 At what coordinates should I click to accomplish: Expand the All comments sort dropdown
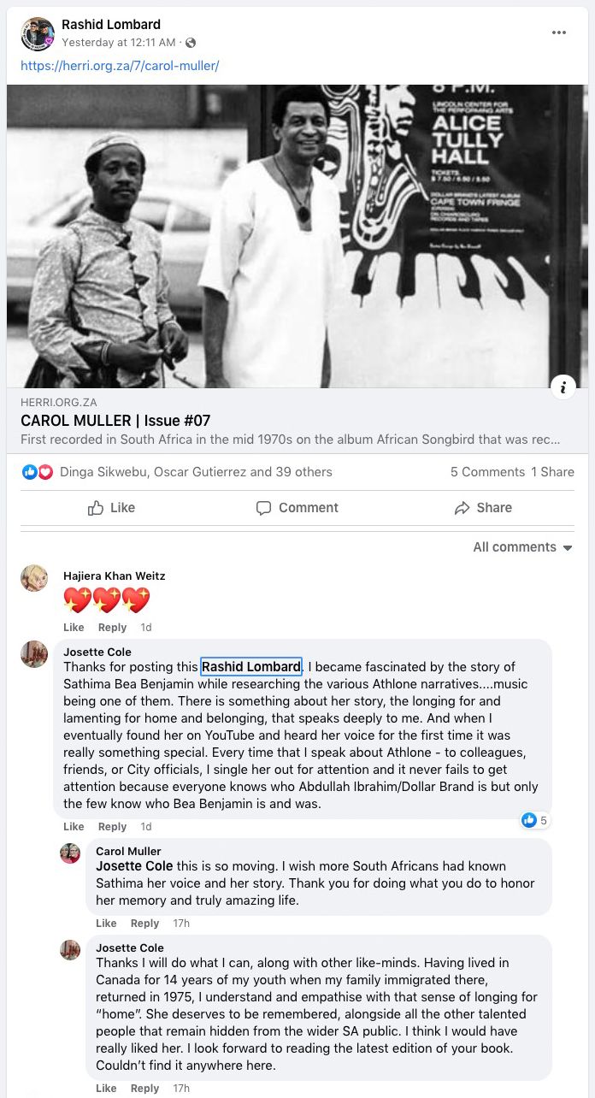[x=522, y=547]
